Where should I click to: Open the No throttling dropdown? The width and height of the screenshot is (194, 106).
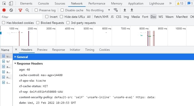[x=98, y=10]
